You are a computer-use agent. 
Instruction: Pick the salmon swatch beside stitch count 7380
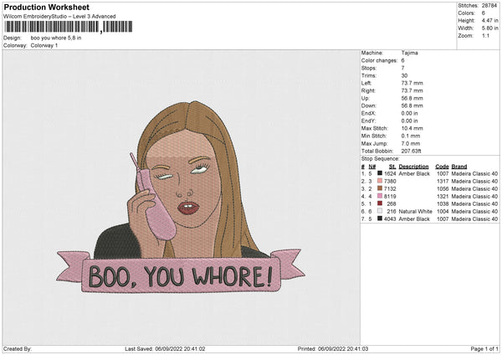(380, 181)
